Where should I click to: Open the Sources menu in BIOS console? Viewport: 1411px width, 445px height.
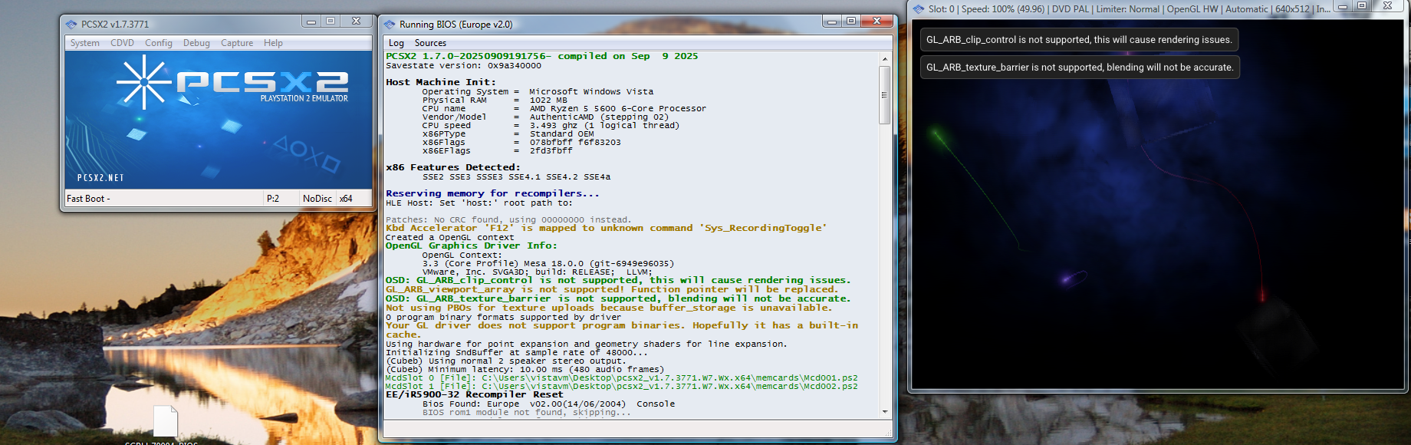tap(430, 43)
